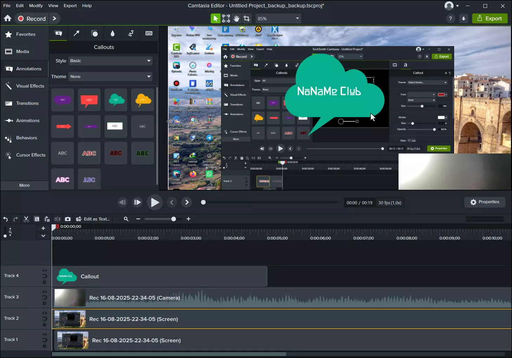Switch to the Cursor Effects tab

click(25, 155)
